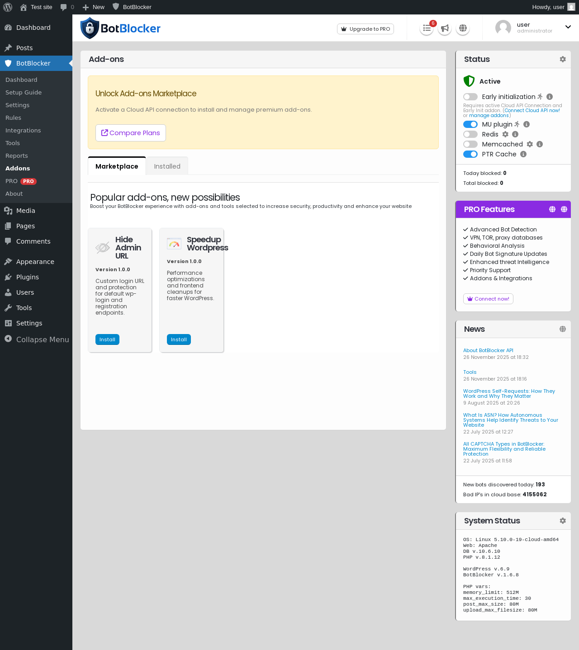
Task: Switch to the Installed tab
Action: tap(167, 166)
